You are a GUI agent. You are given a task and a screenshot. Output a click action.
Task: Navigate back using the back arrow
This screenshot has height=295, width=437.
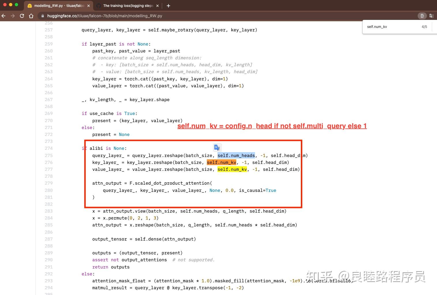click(x=3, y=16)
